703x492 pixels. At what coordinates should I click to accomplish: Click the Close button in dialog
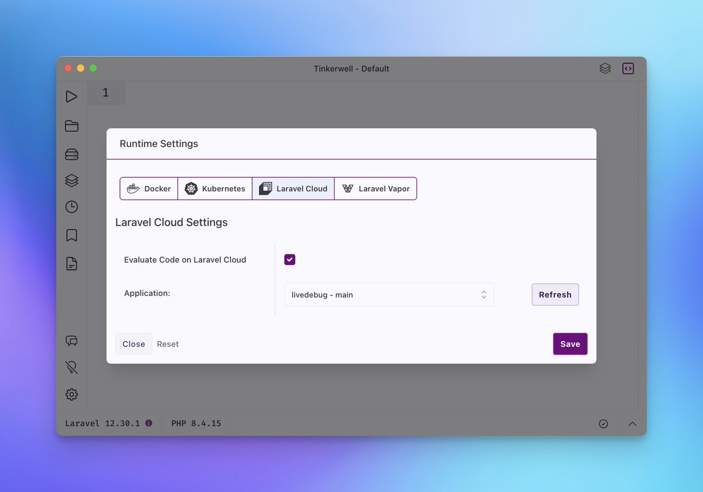134,344
